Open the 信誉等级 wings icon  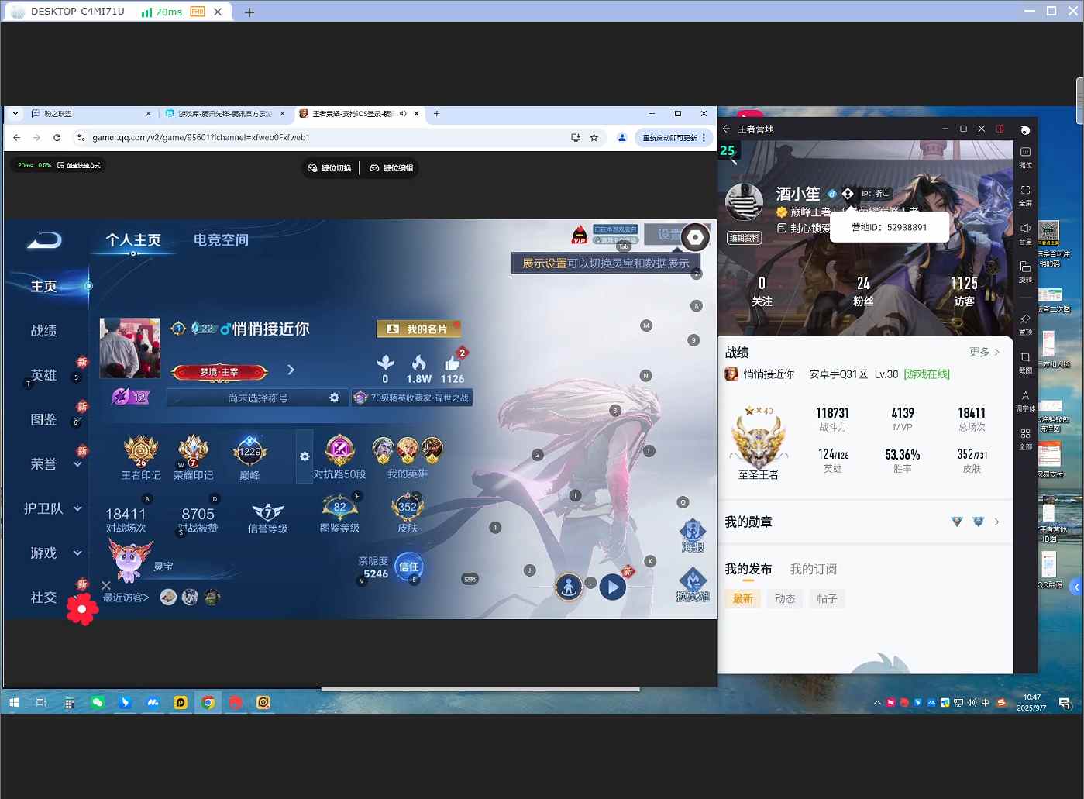(268, 511)
